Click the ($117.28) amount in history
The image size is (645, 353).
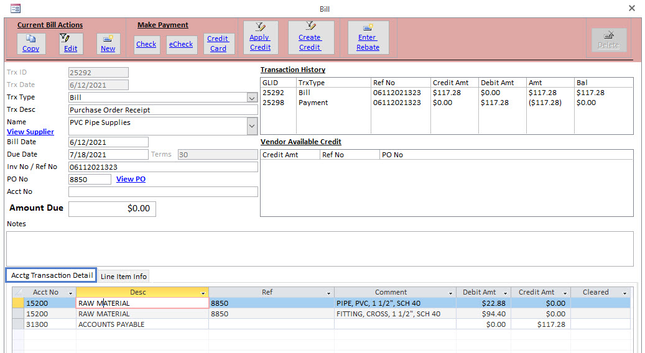click(545, 103)
